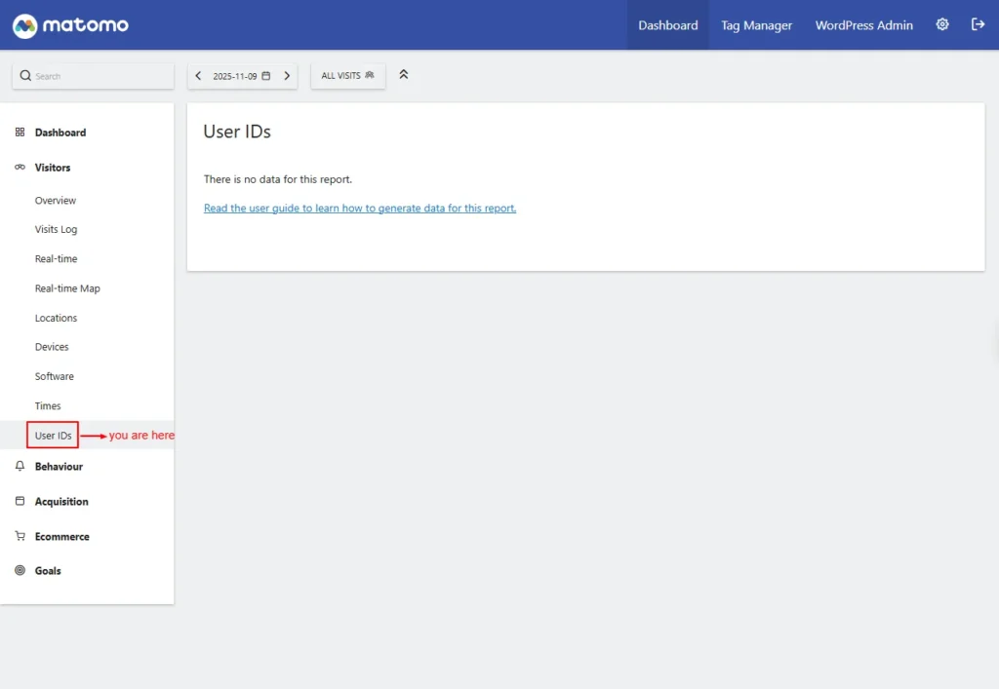The height and width of the screenshot is (689, 999).
Task: Click the Goals target icon
Action: click(x=20, y=571)
